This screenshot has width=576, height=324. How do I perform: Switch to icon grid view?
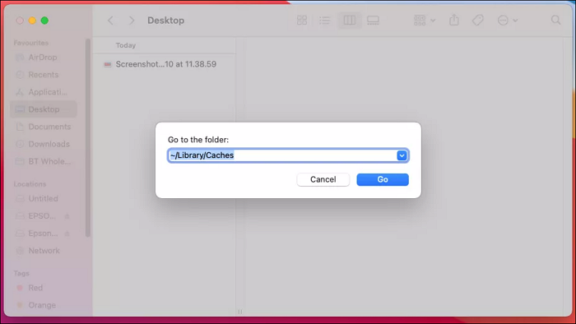pyautogui.click(x=302, y=21)
